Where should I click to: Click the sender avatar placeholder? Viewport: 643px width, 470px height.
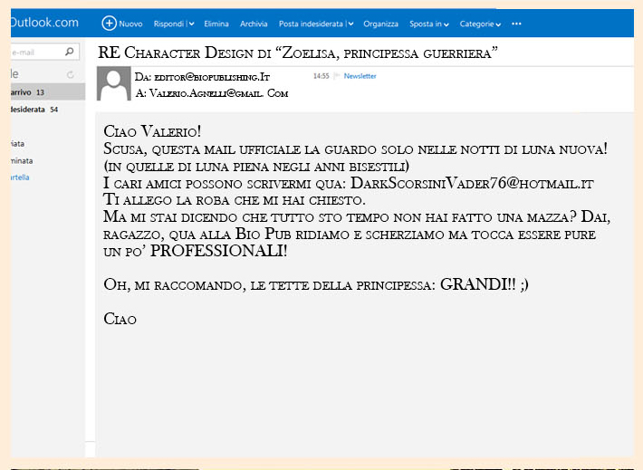click(x=113, y=83)
